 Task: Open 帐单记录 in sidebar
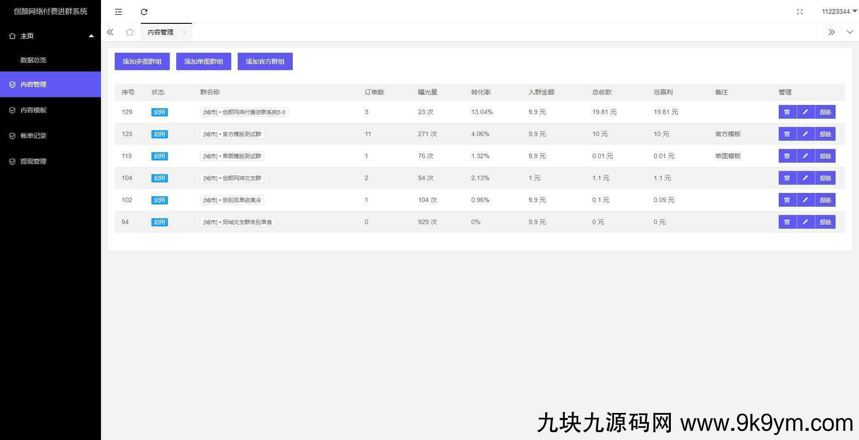point(33,136)
